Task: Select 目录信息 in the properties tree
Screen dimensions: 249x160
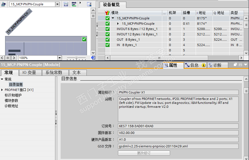Action: point(16,84)
